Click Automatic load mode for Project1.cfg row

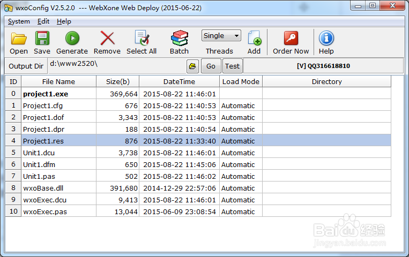click(x=238, y=106)
